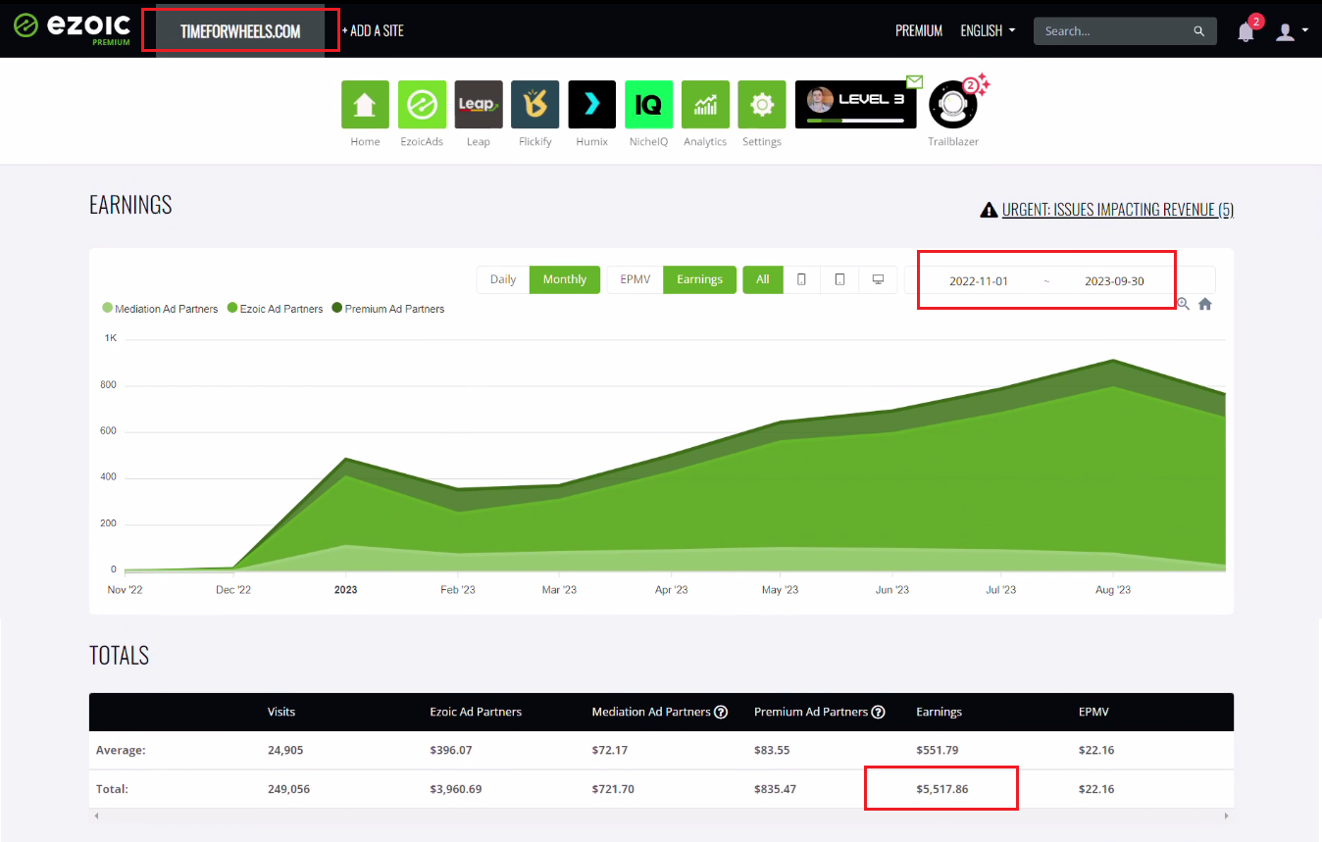The image size is (1322, 842).
Task: Select total mediation value $721.70
Action: [612, 789]
